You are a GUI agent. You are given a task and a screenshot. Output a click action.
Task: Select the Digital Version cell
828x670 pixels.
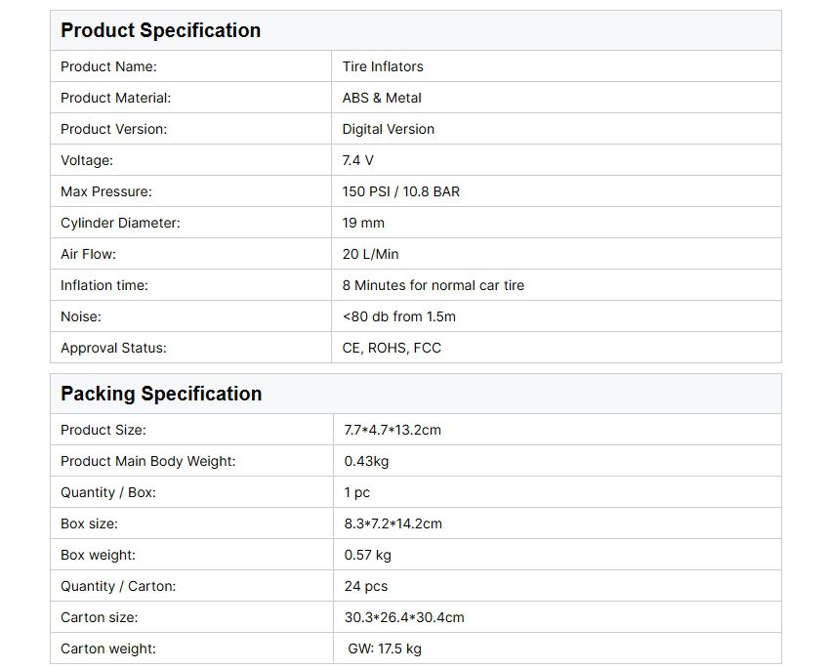tap(388, 129)
